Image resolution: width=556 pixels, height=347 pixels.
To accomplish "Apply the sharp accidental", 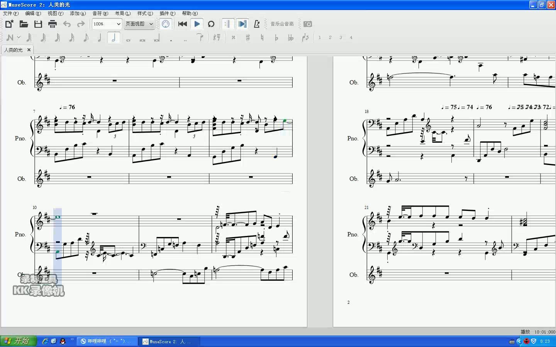I will 248,37.
